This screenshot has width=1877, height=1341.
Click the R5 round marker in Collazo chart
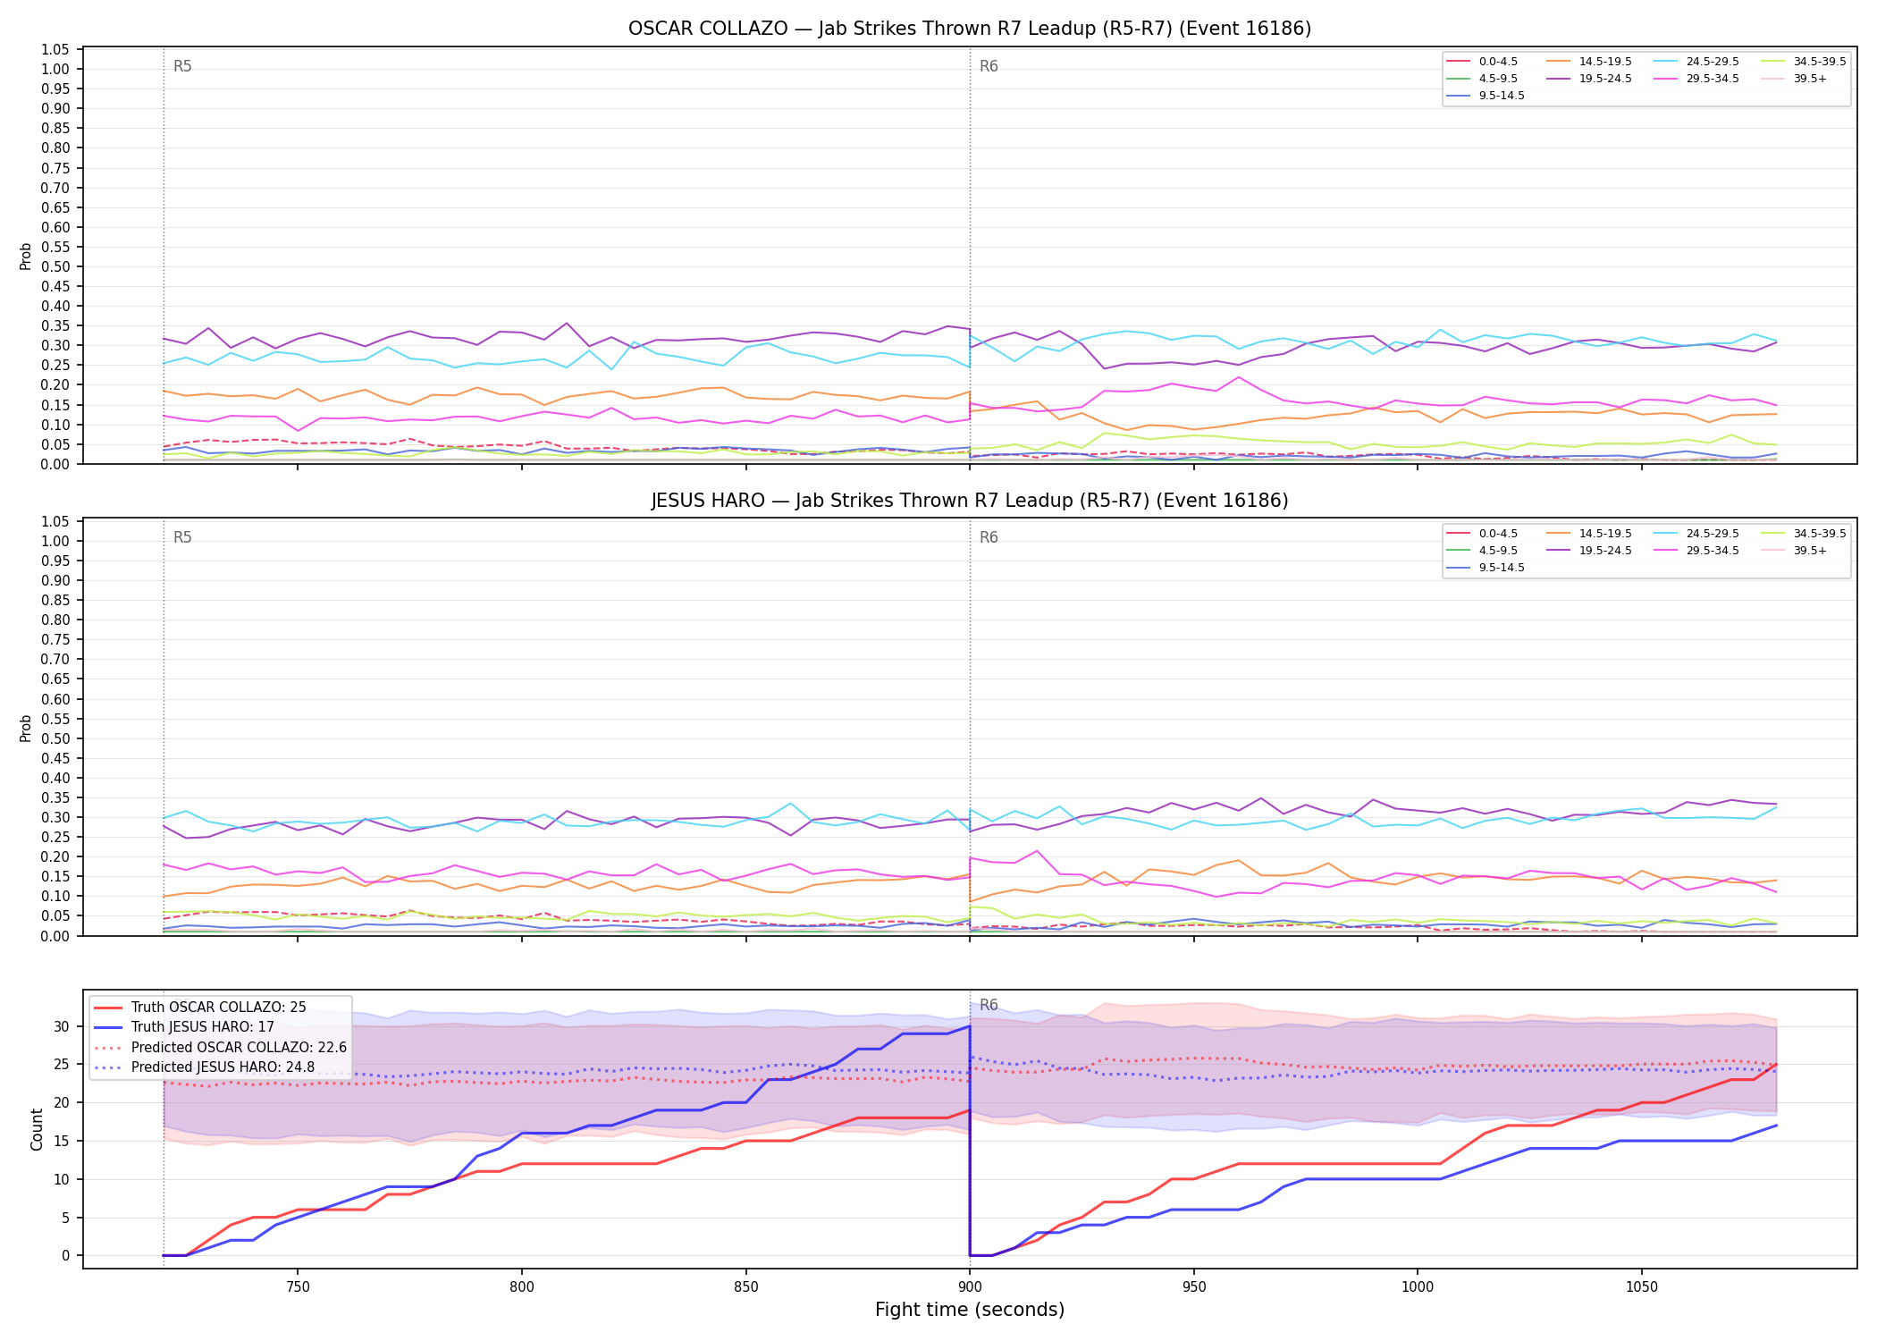coord(182,66)
